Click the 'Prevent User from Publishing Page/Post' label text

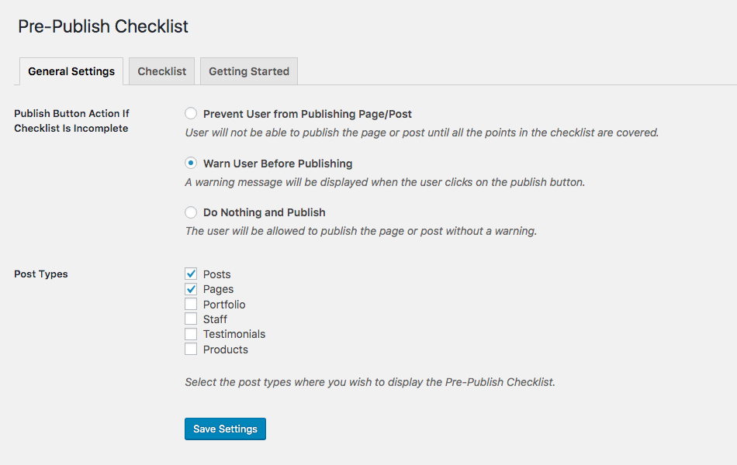click(307, 114)
